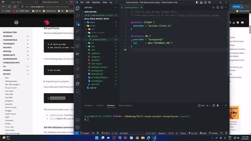Expand GRAPHQL section in NestJS docs
The height and width of the screenshot is (141, 251).
click(x=28, y=51)
